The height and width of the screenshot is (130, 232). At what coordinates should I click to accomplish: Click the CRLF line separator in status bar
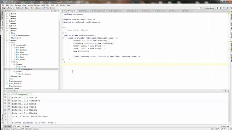click(217, 129)
